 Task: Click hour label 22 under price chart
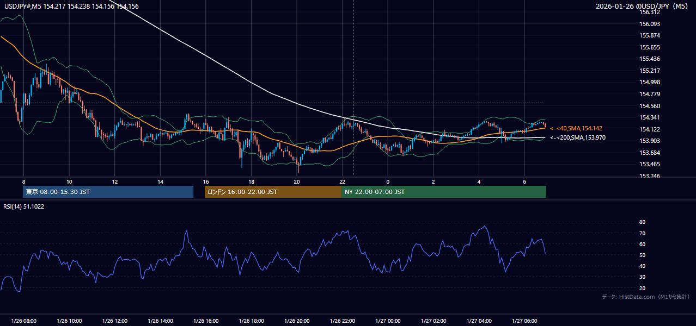(342, 181)
